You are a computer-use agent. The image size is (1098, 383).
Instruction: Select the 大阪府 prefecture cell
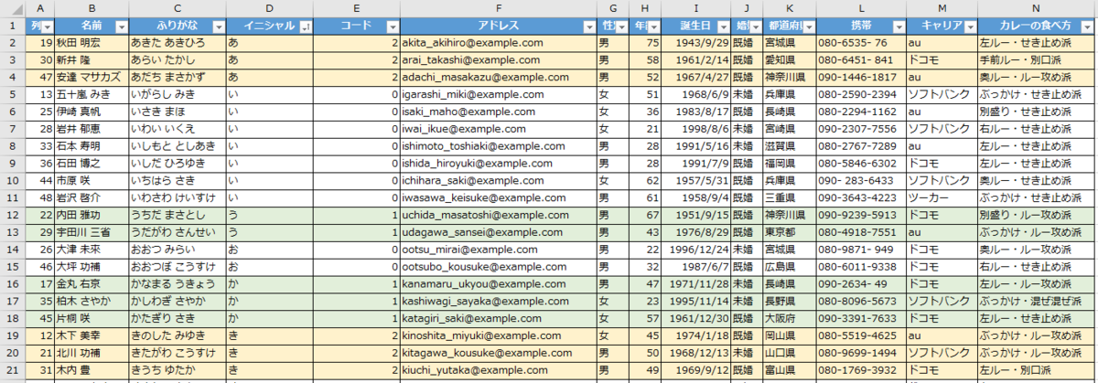(790, 318)
